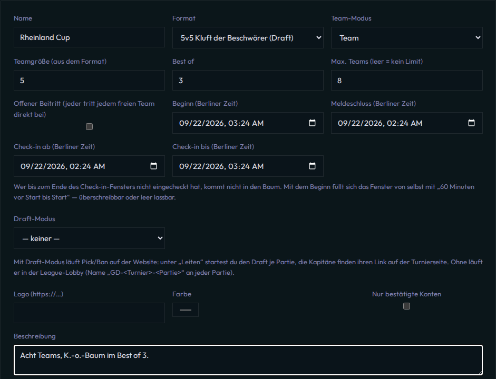This screenshot has height=379, width=496.
Task: Open calendar picker in Check-in bis field
Action: (312, 166)
